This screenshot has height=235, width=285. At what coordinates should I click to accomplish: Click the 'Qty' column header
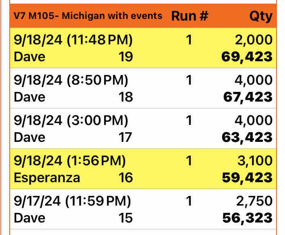coord(260,17)
